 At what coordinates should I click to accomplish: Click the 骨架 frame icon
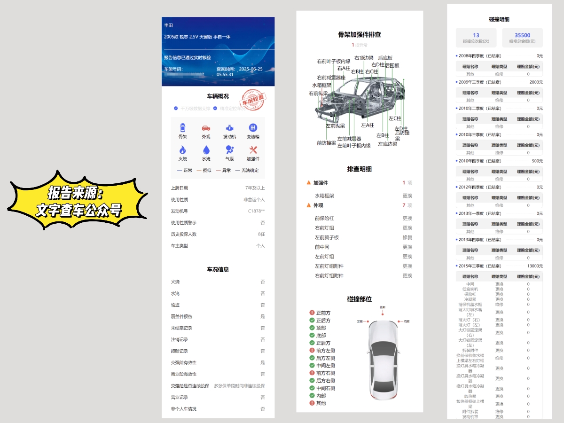pyautogui.click(x=183, y=128)
